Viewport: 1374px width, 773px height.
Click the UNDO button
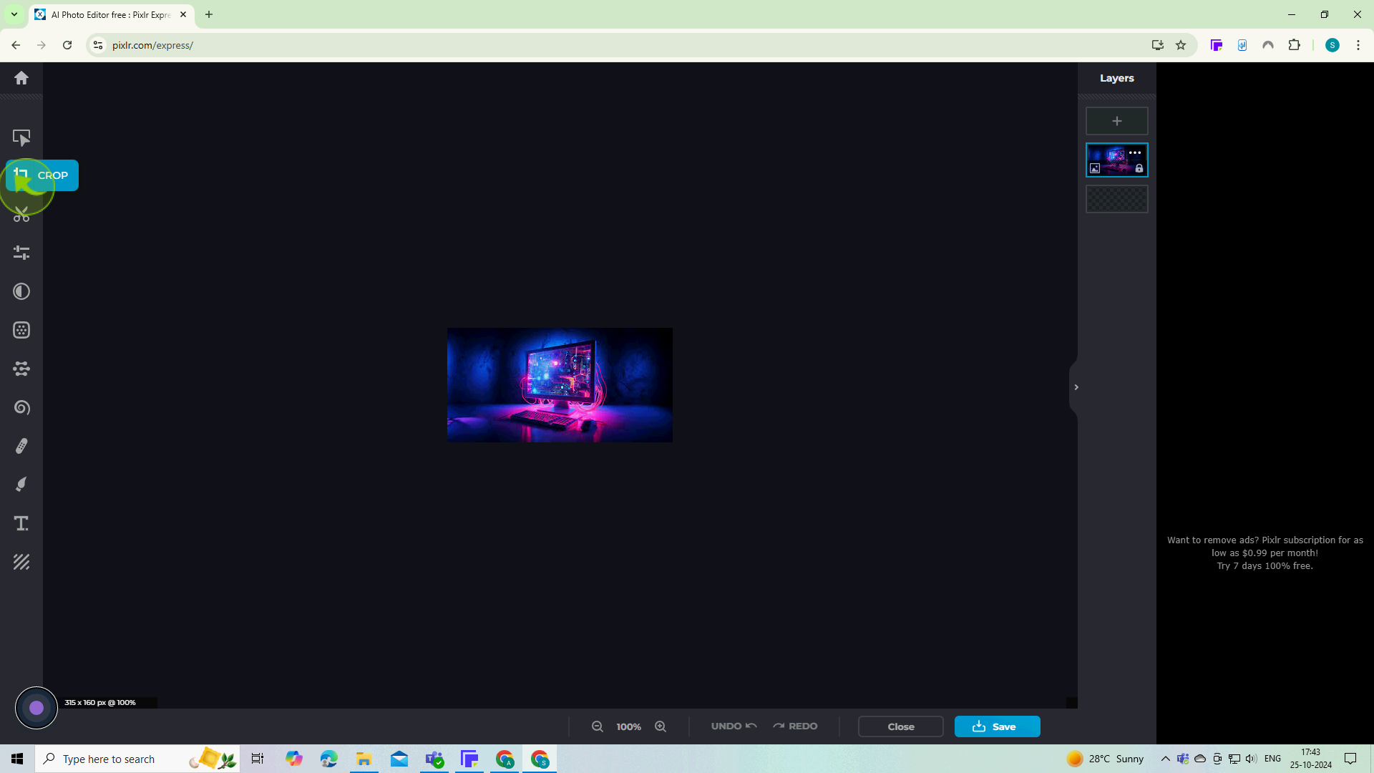(734, 726)
